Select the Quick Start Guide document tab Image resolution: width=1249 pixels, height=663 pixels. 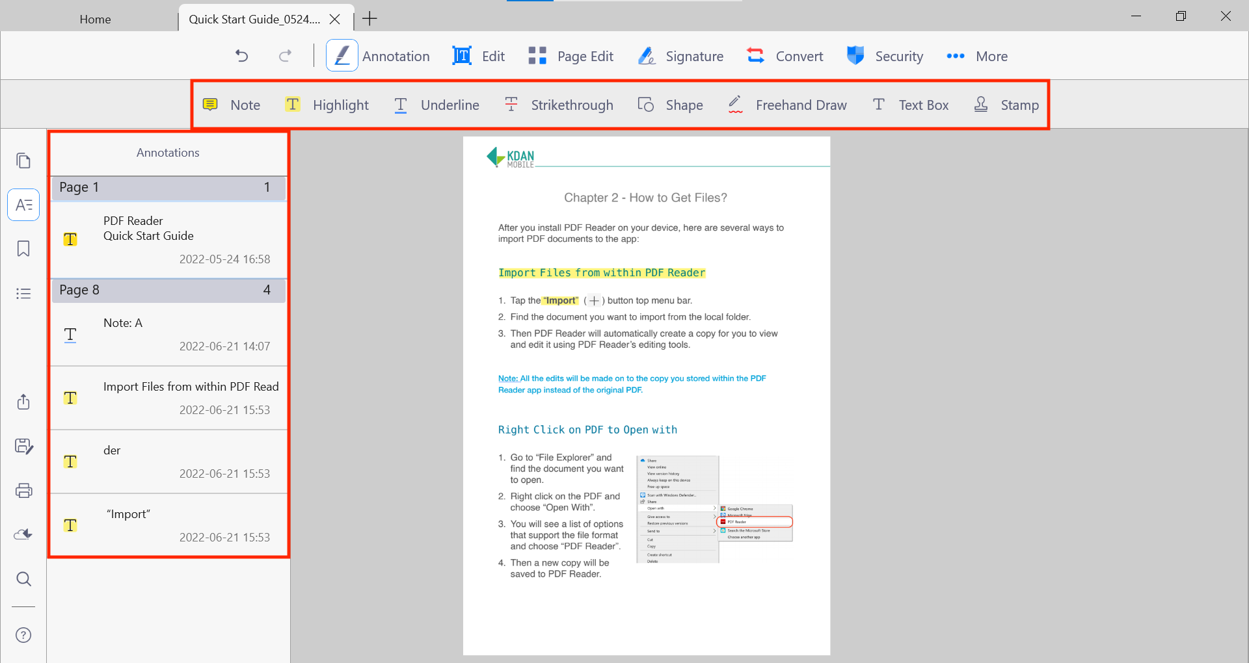pos(254,19)
